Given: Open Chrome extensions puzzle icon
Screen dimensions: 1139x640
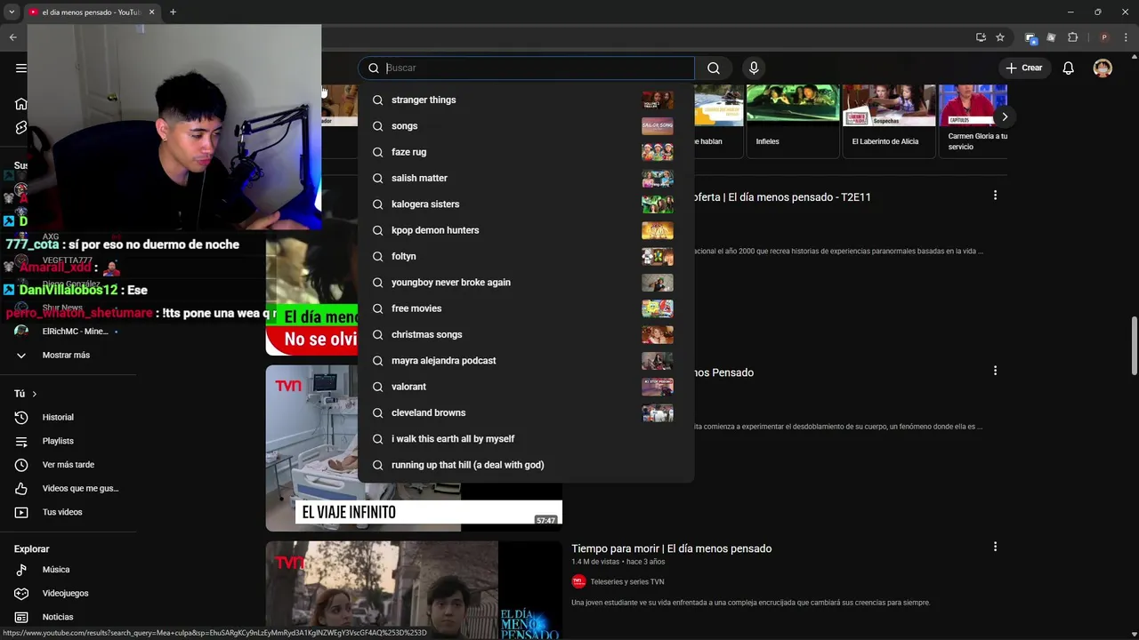Looking at the screenshot, I should click(x=1072, y=37).
